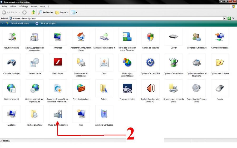This screenshot has width=237, height=148.
Task: Click the Windows Update link
Action: point(20,23)
